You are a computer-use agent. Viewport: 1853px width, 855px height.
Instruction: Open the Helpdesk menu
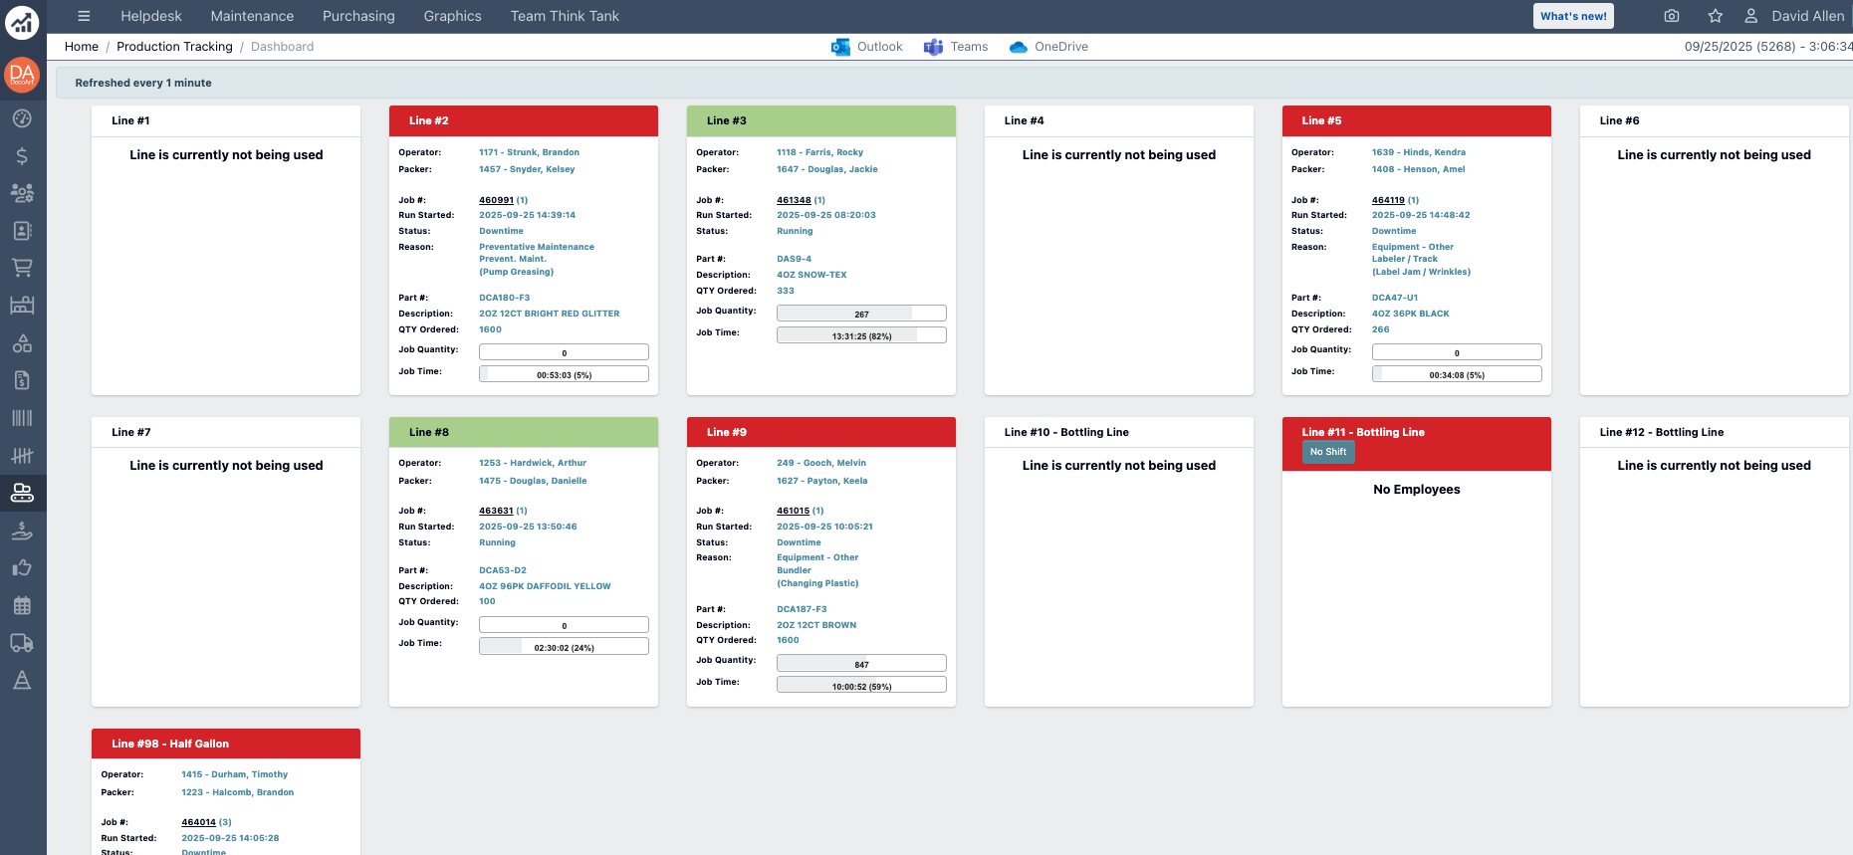[151, 16]
